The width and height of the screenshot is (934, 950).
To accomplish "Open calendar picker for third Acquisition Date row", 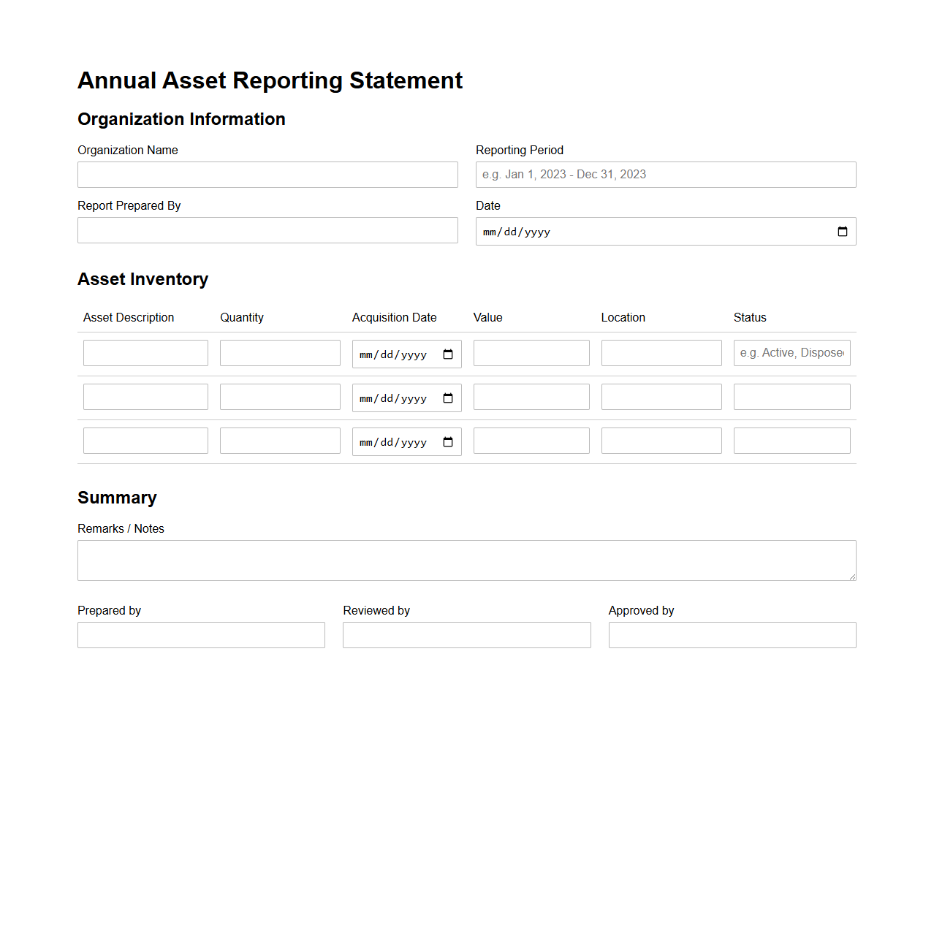I will [448, 441].
